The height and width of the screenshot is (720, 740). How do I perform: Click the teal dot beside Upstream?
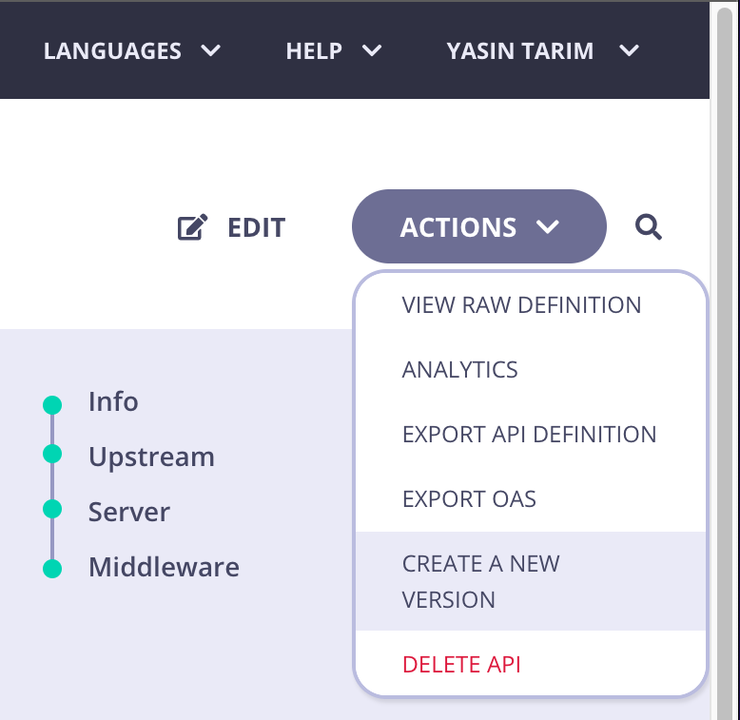point(52,456)
